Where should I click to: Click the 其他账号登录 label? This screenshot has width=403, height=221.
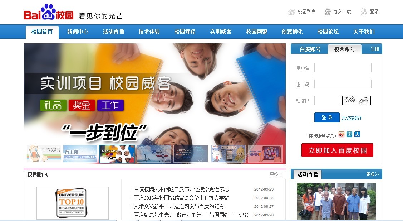click(322, 135)
